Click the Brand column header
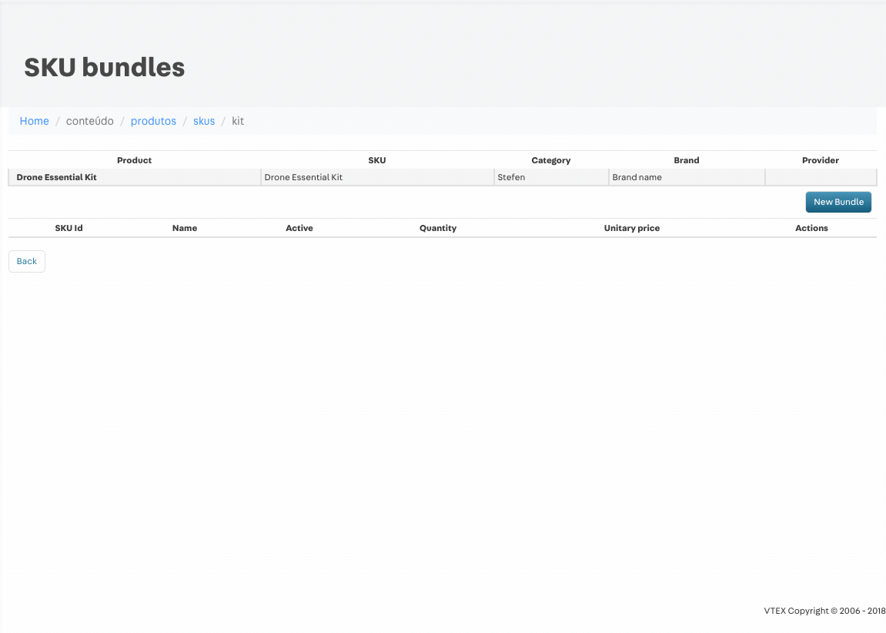886x633 pixels. pyautogui.click(x=687, y=160)
